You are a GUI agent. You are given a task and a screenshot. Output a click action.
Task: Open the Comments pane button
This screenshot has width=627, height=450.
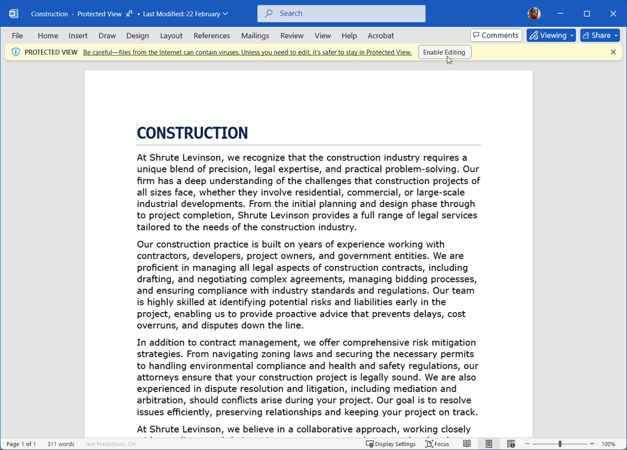(x=496, y=35)
